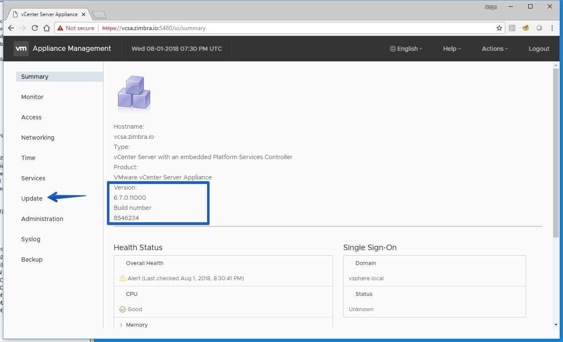
Task: Click the VMware vm logo icon
Action: point(21,49)
